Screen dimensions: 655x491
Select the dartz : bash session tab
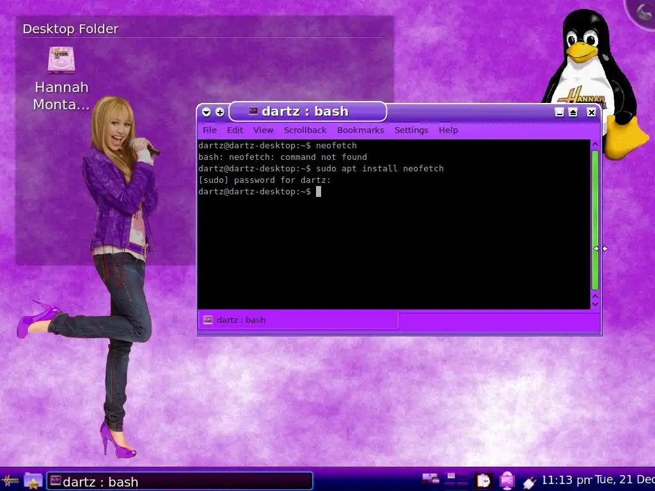(298, 320)
